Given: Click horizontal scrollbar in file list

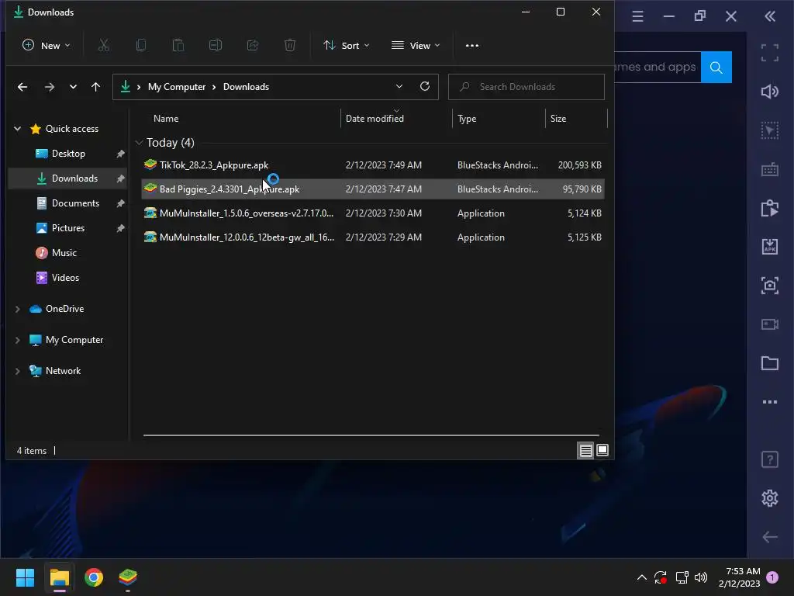Looking at the screenshot, I should tap(371, 435).
